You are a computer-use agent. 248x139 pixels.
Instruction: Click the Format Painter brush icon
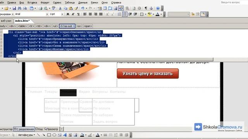tap(76, 8)
